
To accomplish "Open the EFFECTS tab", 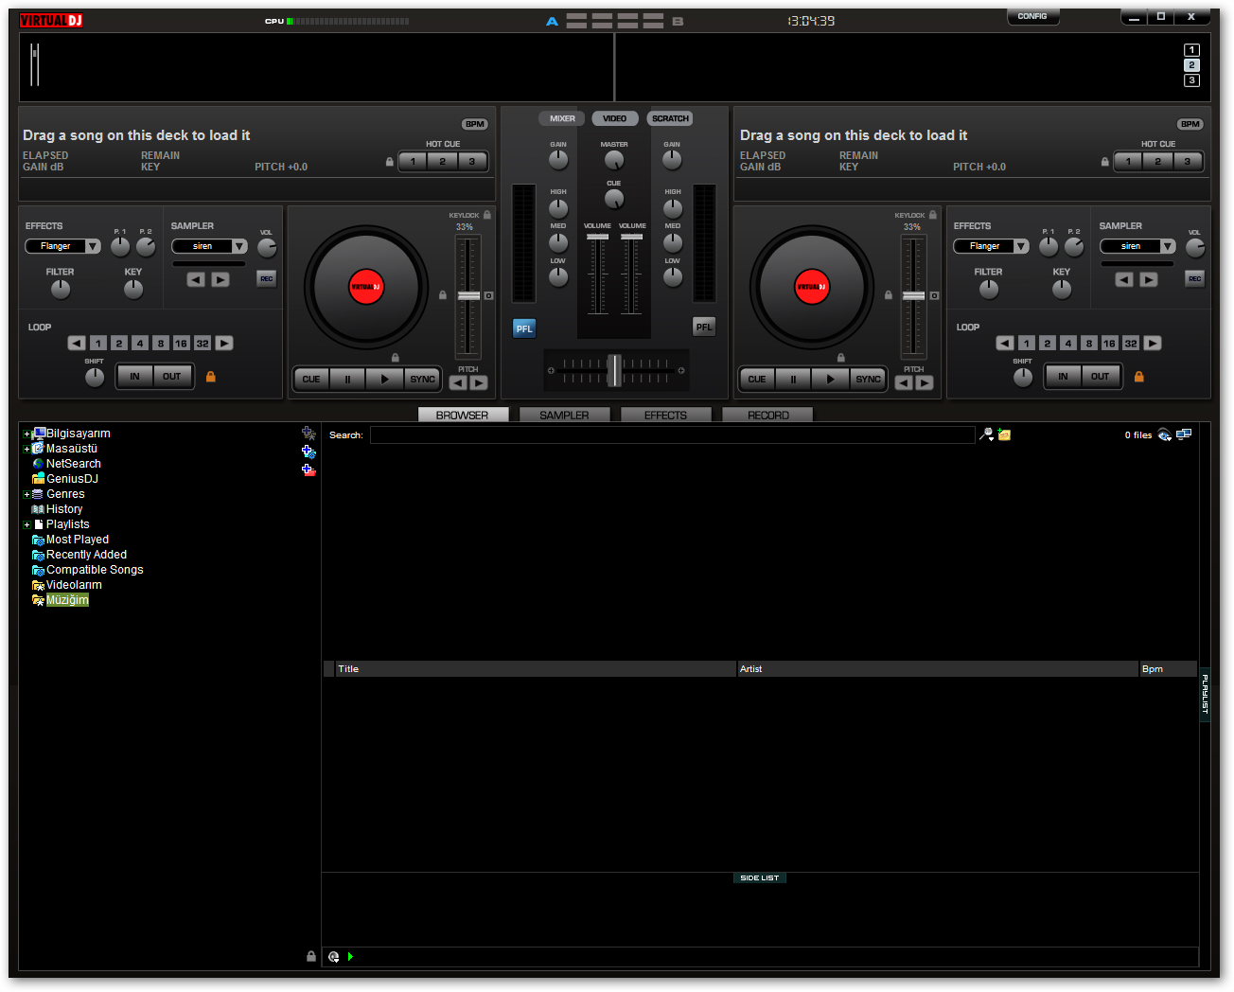I will click(x=665, y=415).
